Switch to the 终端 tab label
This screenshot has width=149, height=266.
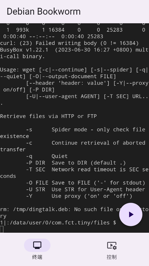[x=37, y=257]
